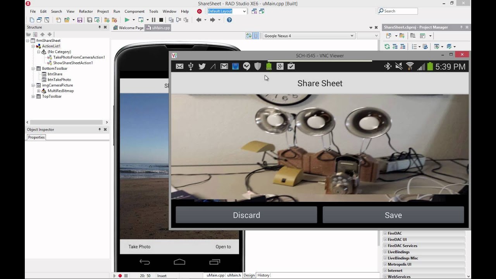The width and height of the screenshot is (496, 279).
Task: Open Google Nexus 4 device dropdown
Action: (x=352, y=36)
